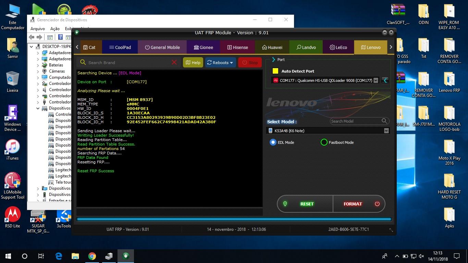
Task: Click forward arrow in Device Manager toolbar
Action: tap(39, 37)
